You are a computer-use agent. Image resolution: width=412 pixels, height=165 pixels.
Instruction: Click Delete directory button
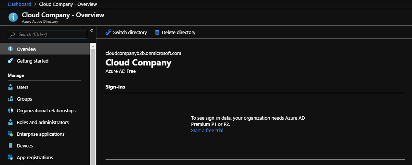(175, 32)
